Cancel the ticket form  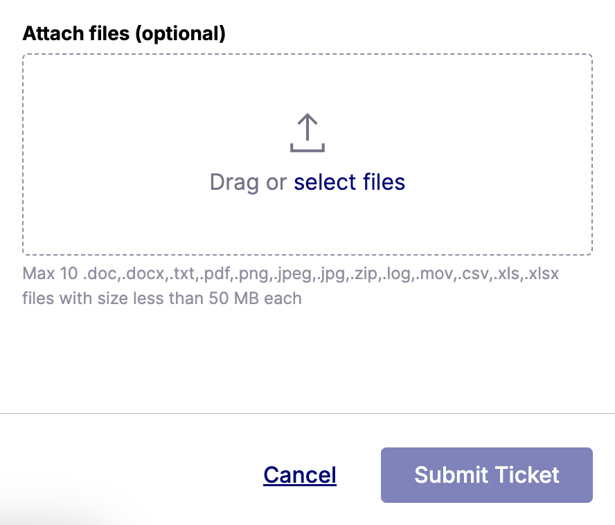click(300, 474)
